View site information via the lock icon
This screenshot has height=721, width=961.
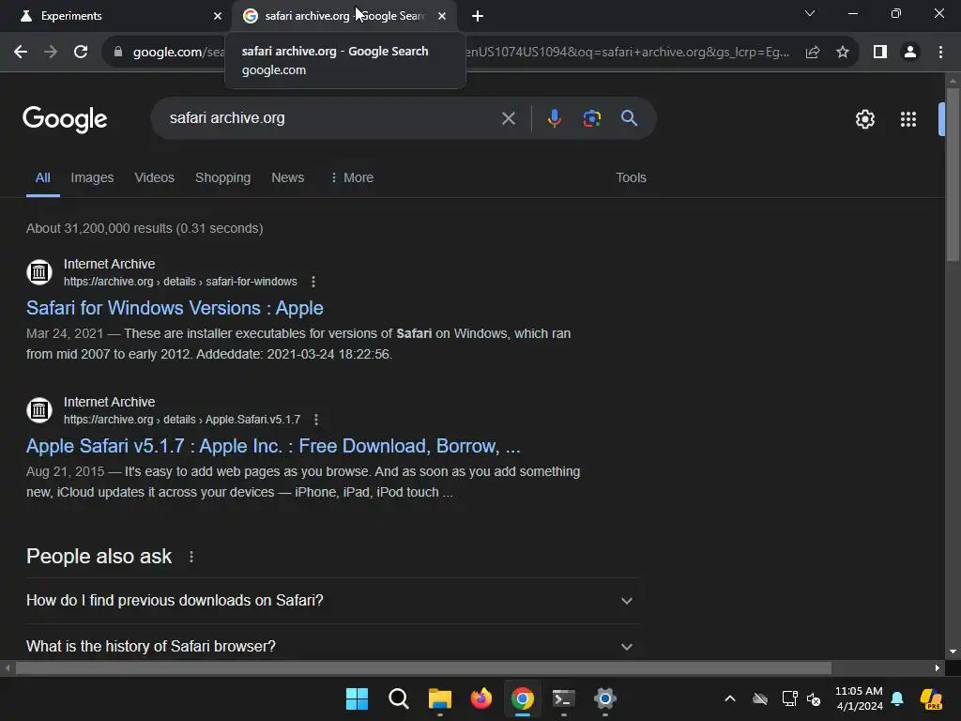118,53
